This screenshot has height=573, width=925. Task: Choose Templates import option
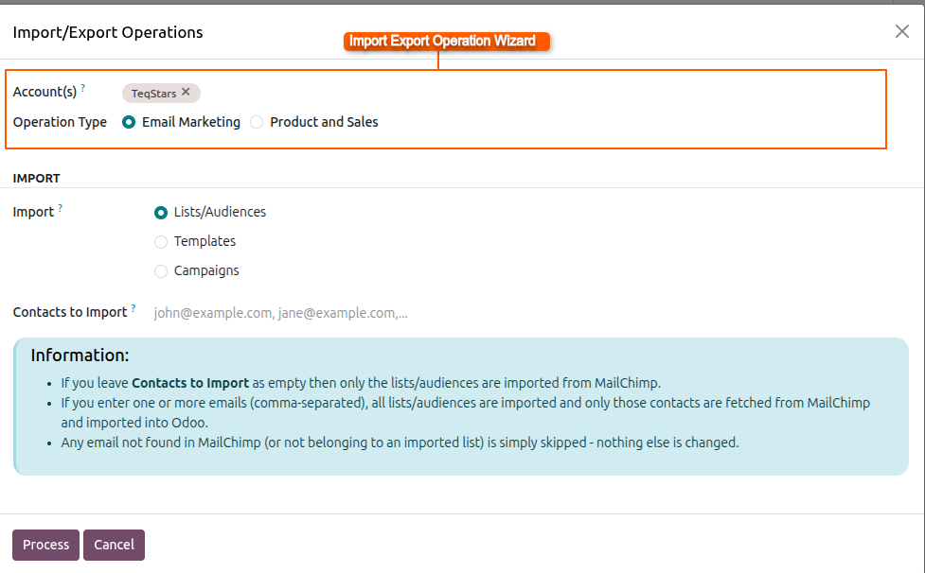pyautogui.click(x=160, y=242)
